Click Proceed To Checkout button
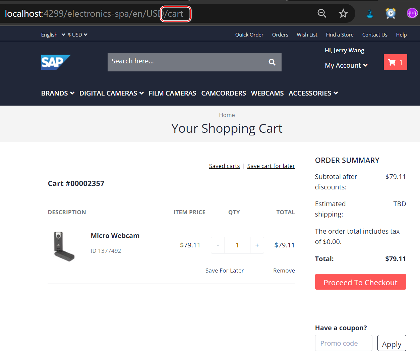This screenshot has height=354, width=420. [360, 282]
